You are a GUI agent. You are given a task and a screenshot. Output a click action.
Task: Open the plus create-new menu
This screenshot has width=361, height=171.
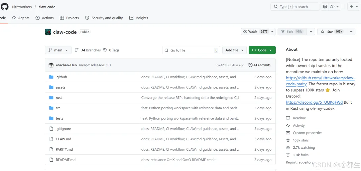tap(354, 7)
